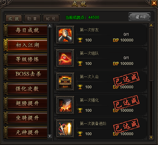Switch to the 勋章 tab
The image size is (158, 145).
pyautogui.click(x=32, y=19)
